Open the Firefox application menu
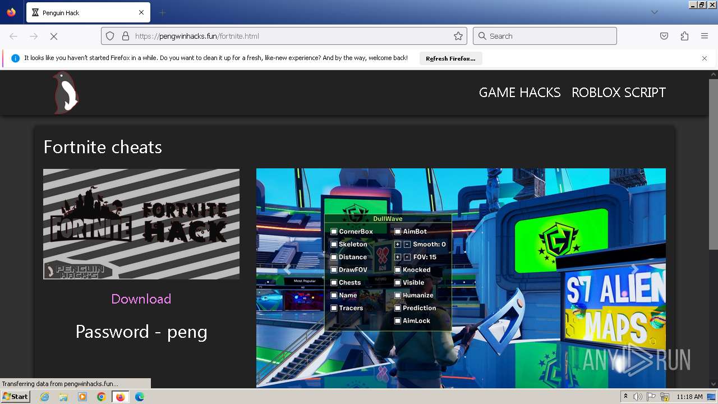The image size is (718, 404). [705, 36]
